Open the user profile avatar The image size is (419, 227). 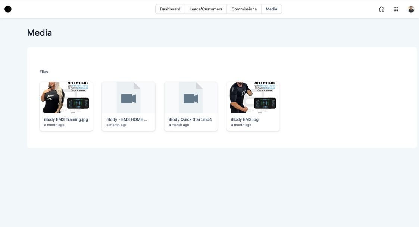point(411,9)
